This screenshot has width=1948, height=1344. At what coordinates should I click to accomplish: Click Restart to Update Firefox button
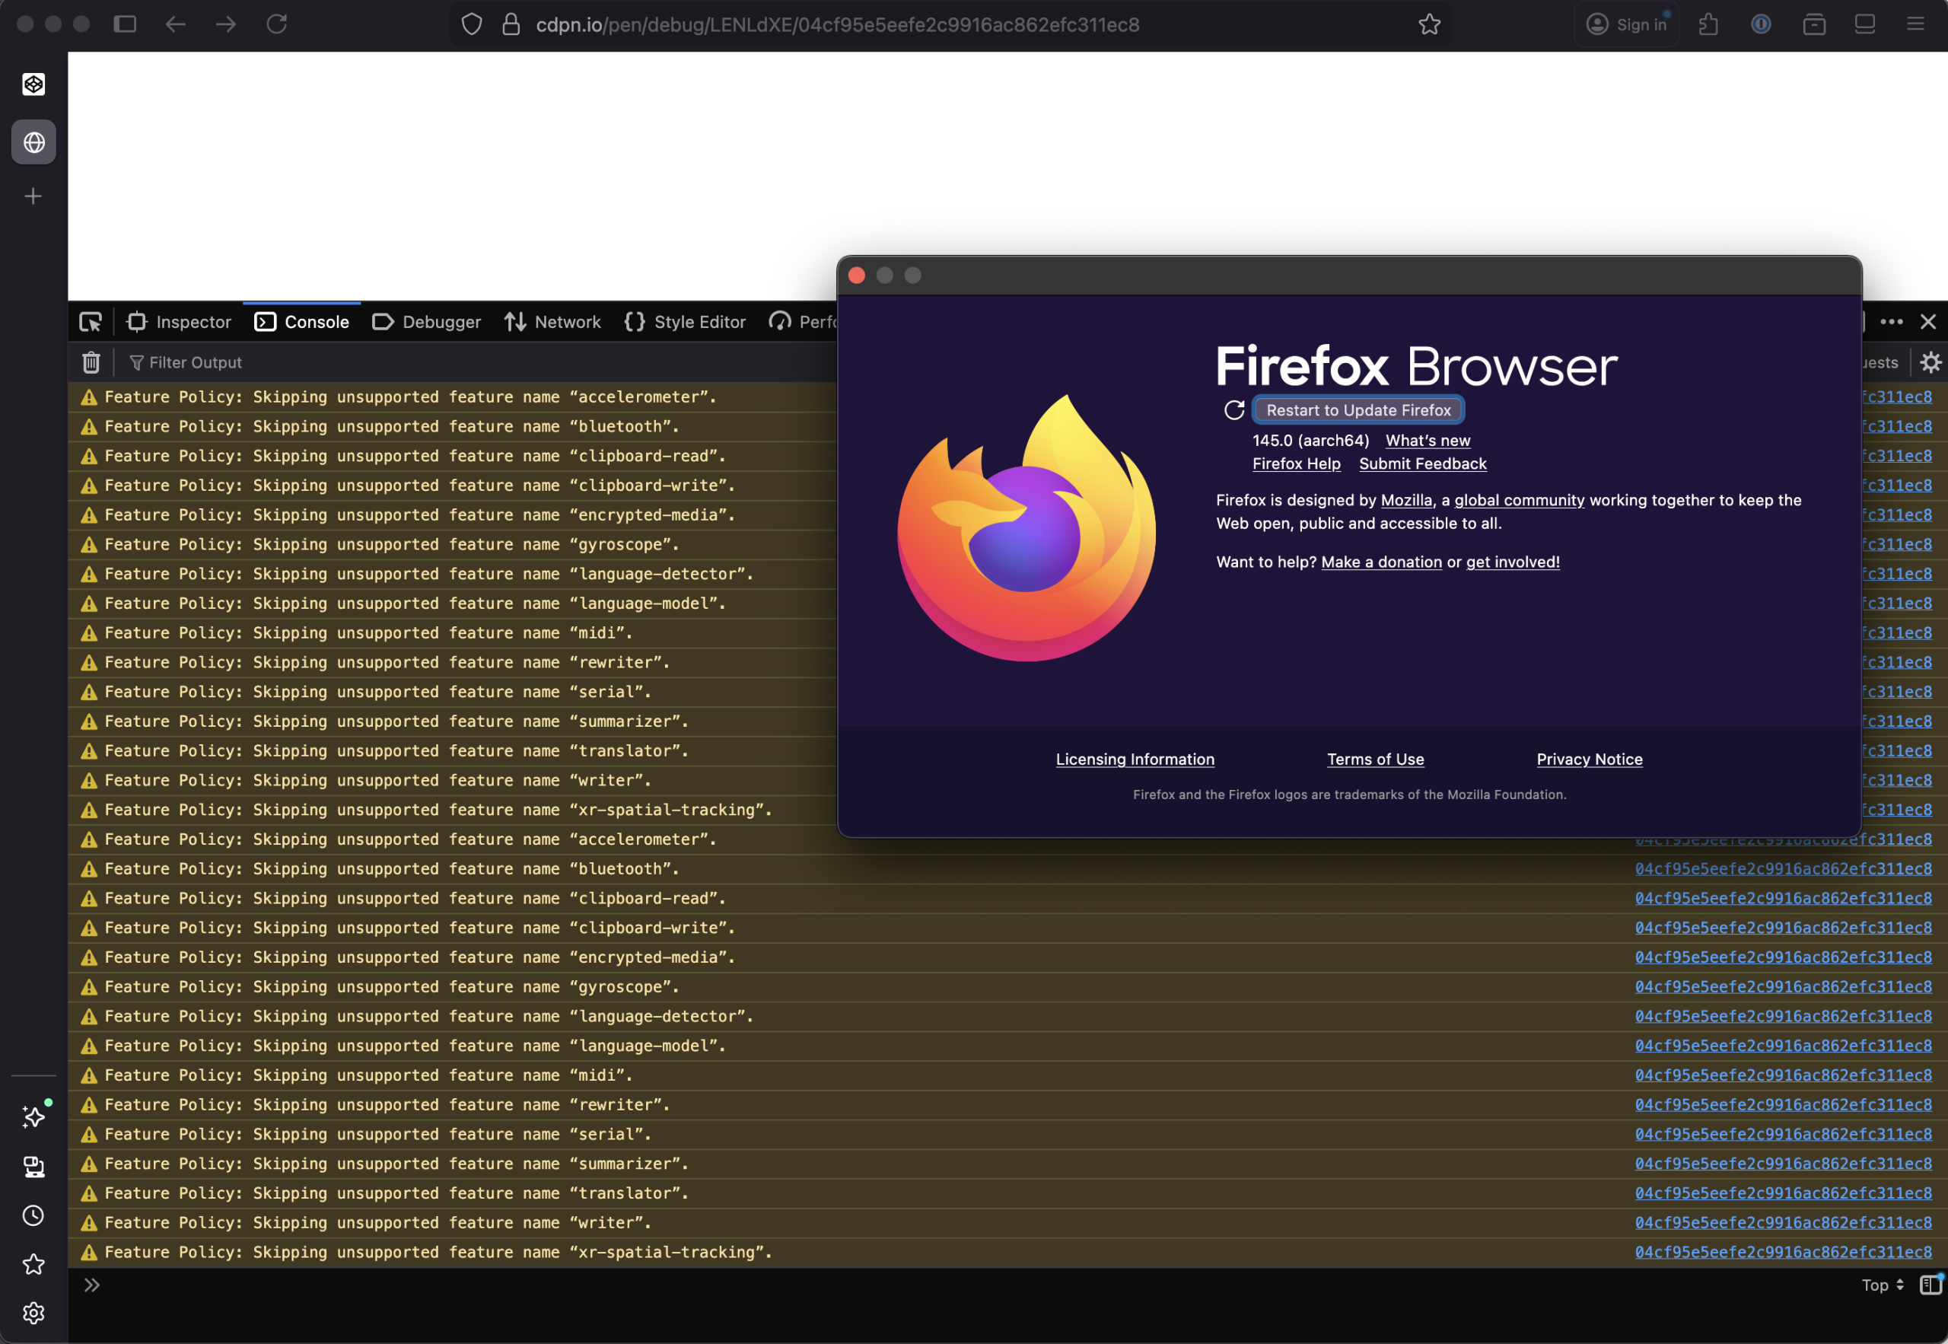pos(1358,410)
